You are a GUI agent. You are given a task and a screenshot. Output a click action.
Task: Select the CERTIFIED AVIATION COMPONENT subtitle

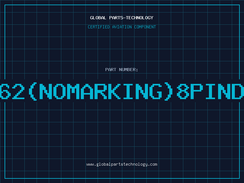click(x=122, y=27)
